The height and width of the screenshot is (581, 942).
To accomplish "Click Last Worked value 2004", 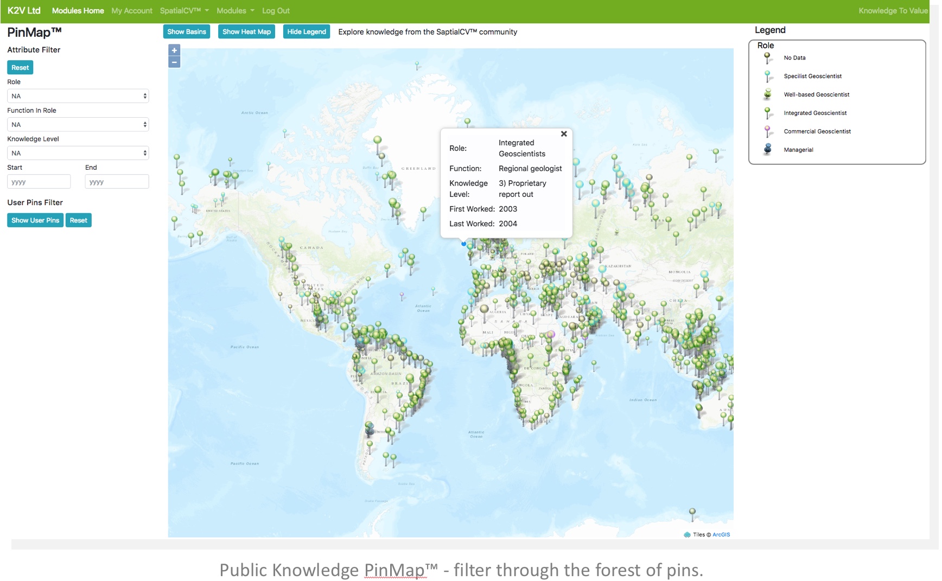I will click(x=508, y=224).
